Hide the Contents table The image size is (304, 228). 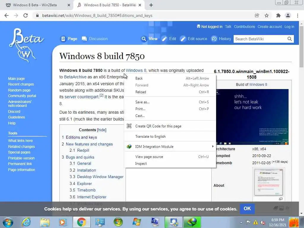(102, 130)
